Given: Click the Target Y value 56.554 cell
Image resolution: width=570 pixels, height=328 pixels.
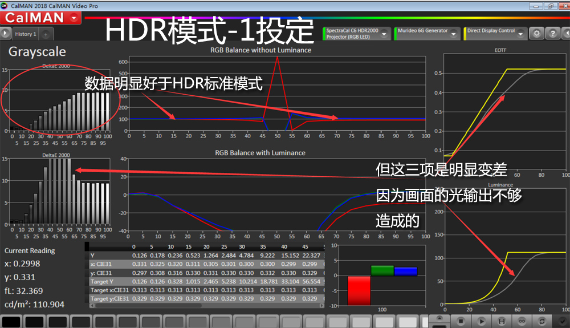Looking at the screenshot, I should click(x=311, y=281).
